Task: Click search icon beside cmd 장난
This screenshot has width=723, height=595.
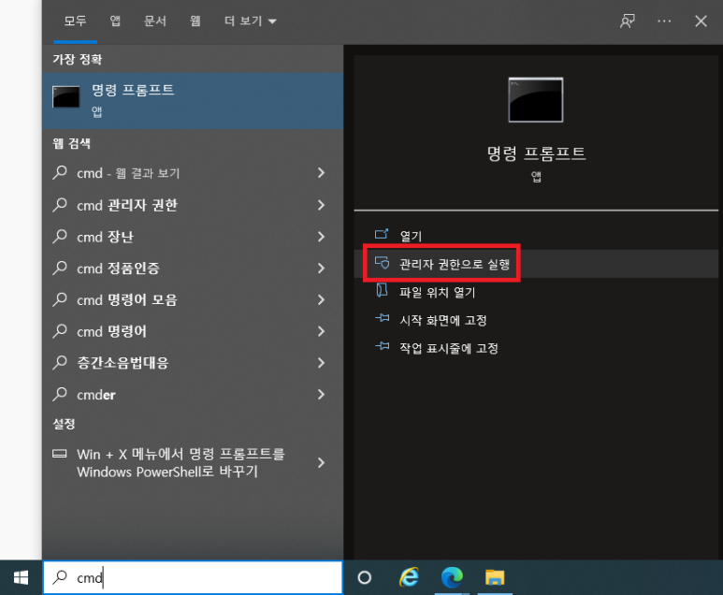Action: point(60,236)
